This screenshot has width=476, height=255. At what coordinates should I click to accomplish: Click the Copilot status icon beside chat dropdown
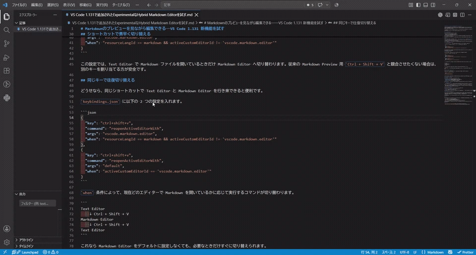click(336, 5)
